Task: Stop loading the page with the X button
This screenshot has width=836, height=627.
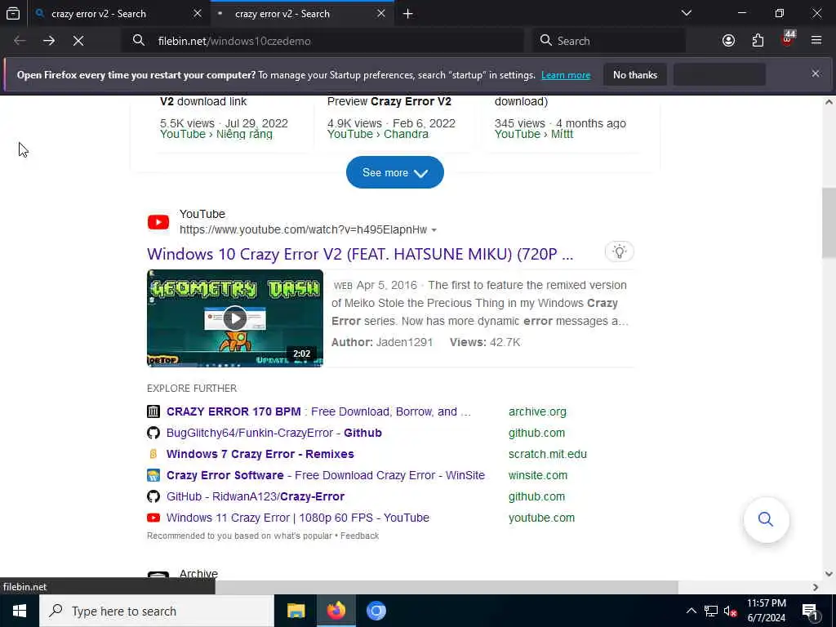Action: [78, 41]
